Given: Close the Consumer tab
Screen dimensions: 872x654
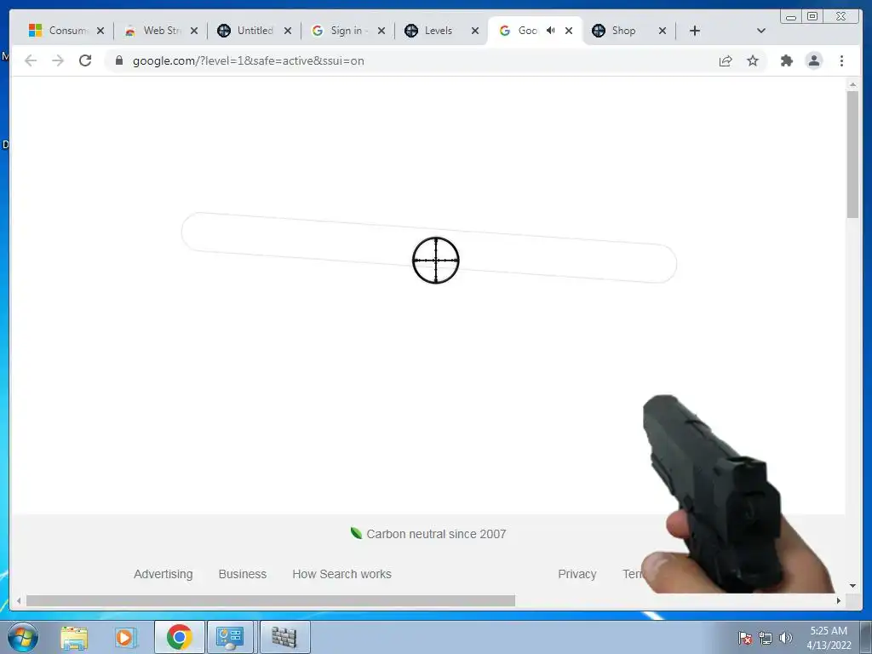Looking at the screenshot, I should [100, 31].
